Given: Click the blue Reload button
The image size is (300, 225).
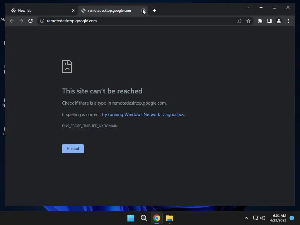Looking at the screenshot, I should point(73,149).
